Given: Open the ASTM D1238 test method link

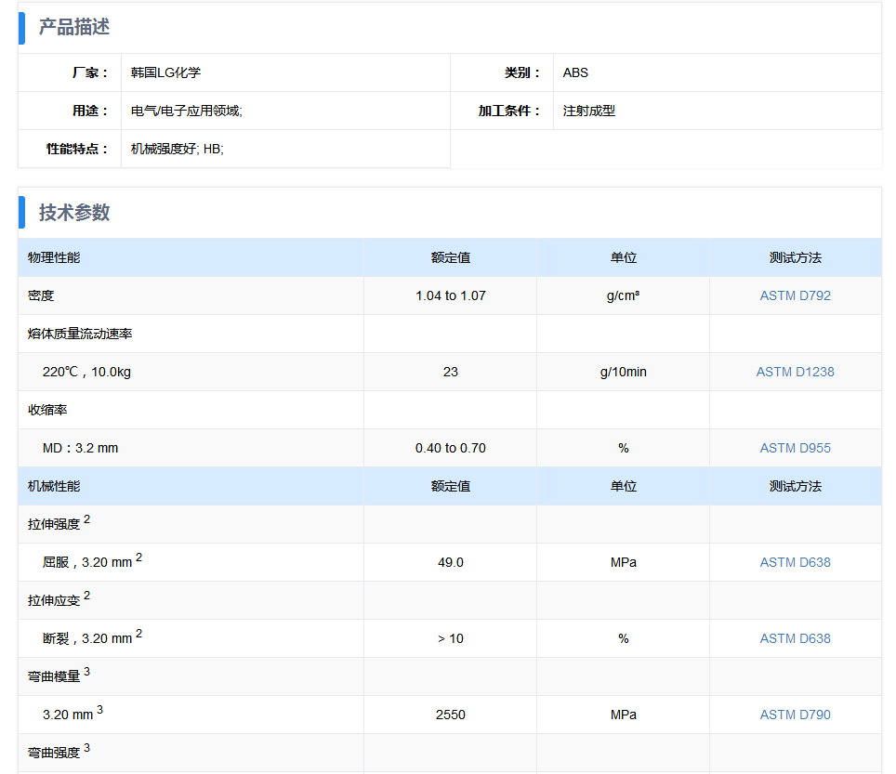Looking at the screenshot, I should (795, 372).
